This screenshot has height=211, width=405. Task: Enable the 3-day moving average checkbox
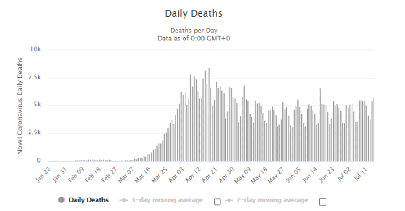tap(217, 202)
